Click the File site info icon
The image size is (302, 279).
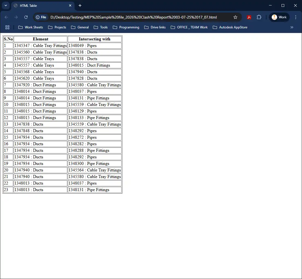pyautogui.click(x=41, y=17)
